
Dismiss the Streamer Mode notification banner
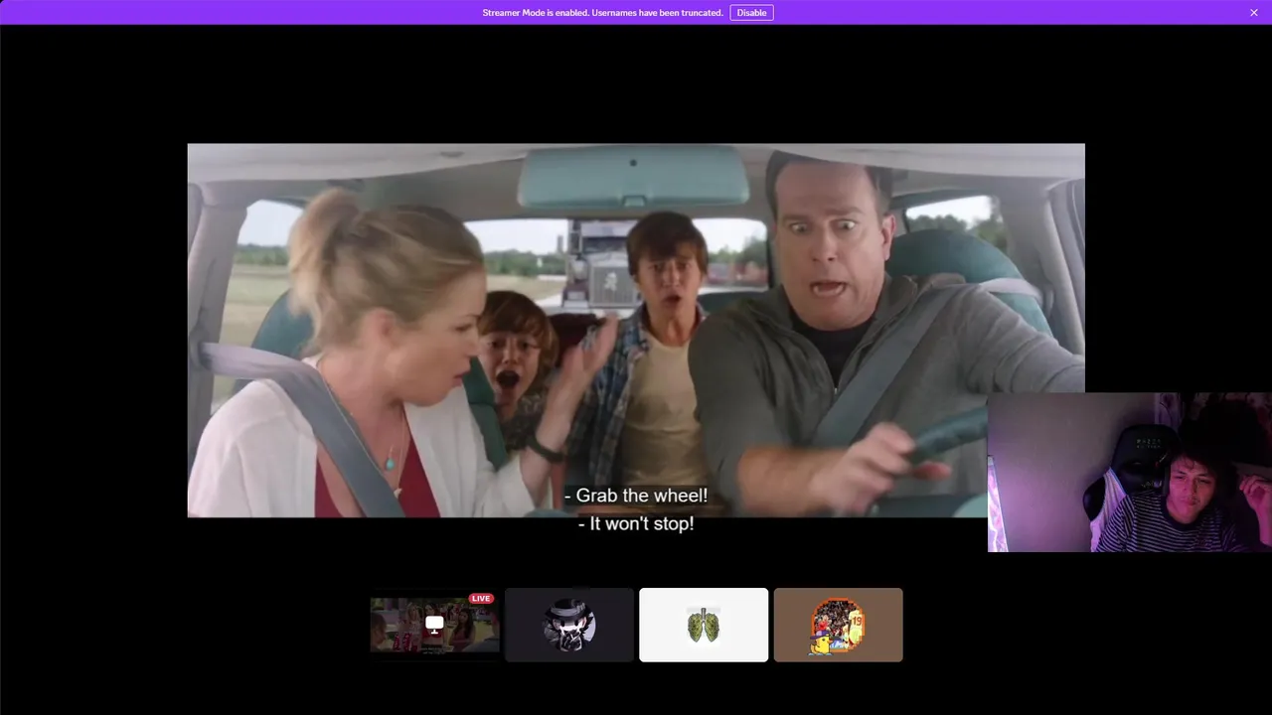pos(1254,13)
